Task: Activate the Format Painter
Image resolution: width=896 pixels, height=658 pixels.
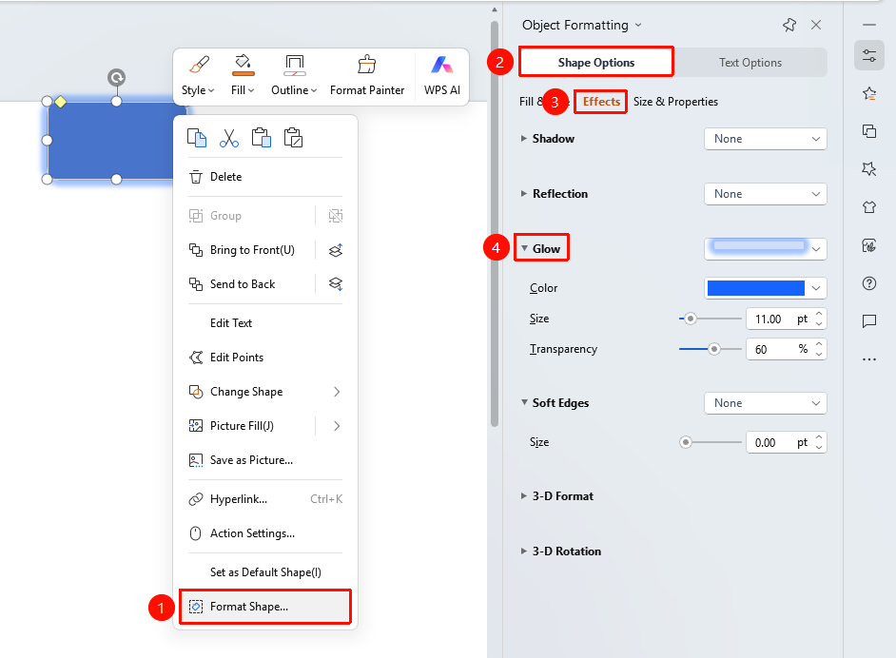Action: pyautogui.click(x=367, y=76)
